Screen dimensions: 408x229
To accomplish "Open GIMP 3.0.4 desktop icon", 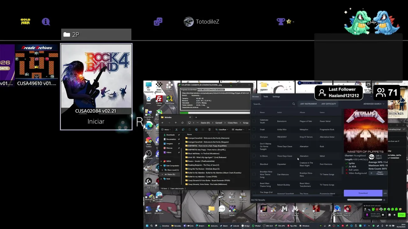I will click(149, 169).
